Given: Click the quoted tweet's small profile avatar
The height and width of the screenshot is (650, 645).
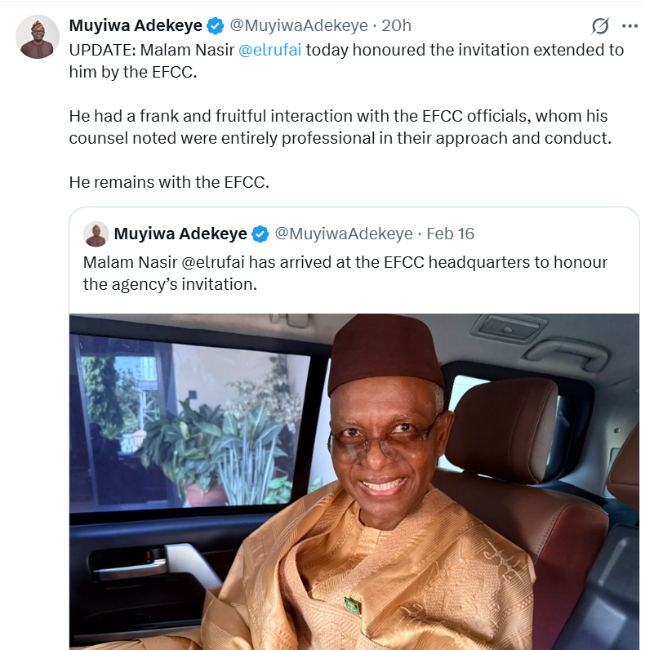Looking at the screenshot, I should [96, 234].
